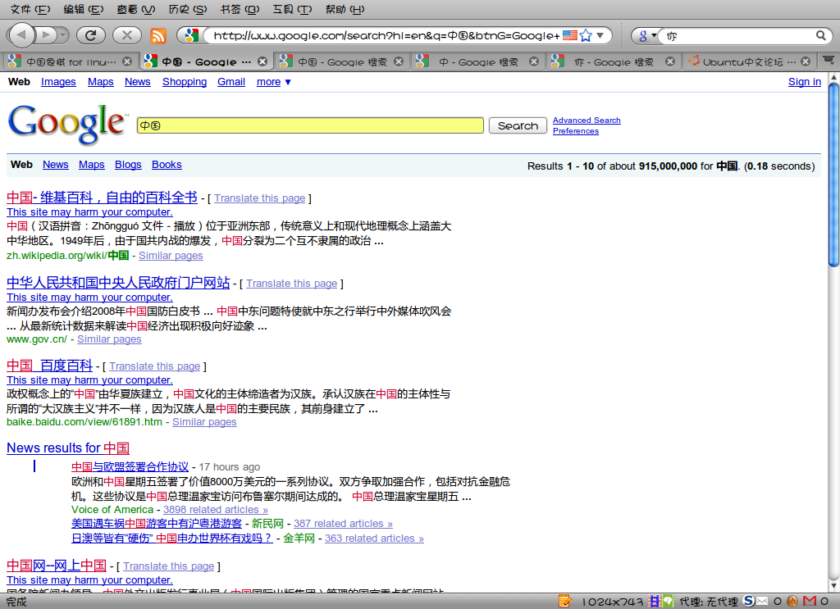Click 'Translate this page' for 百度百科 result
This screenshot has height=609, width=840.
[155, 366]
